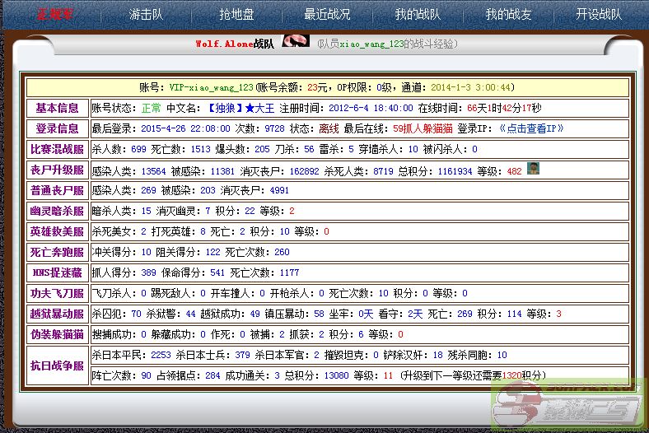Viewport: 649px width, 433px height.
Task: Click the 抗日战争服 server label
Action: (x=57, y=365)
